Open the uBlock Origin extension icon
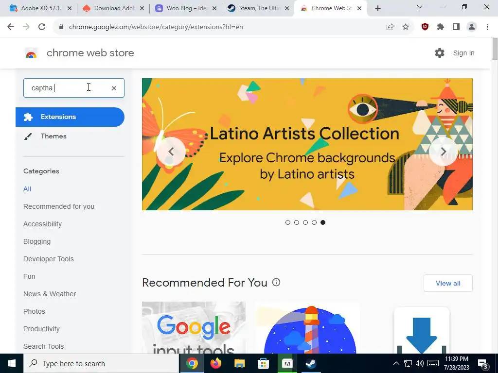This screenshot has height=373, width=498. click(425, 27)
